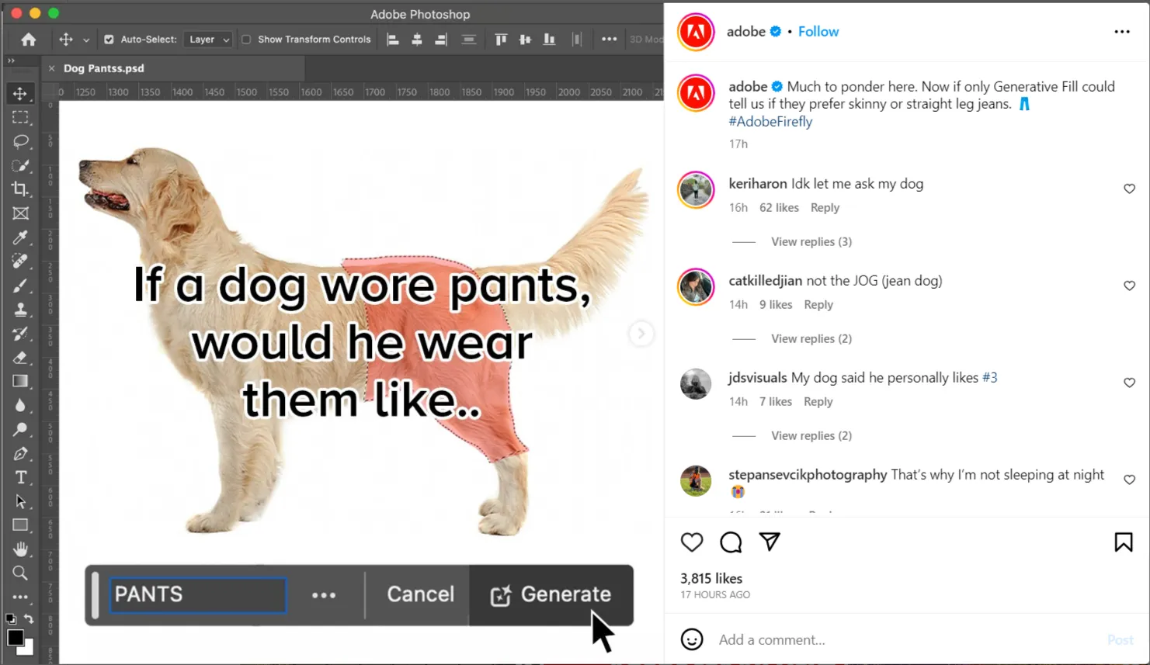Save the post using the bookmark icon
1150x665 pixels.
[x=1123, y=542]
